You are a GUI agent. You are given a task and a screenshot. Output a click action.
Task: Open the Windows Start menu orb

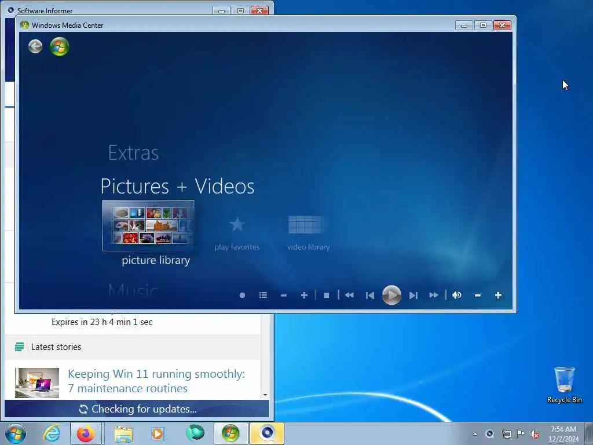click(16, 433)
